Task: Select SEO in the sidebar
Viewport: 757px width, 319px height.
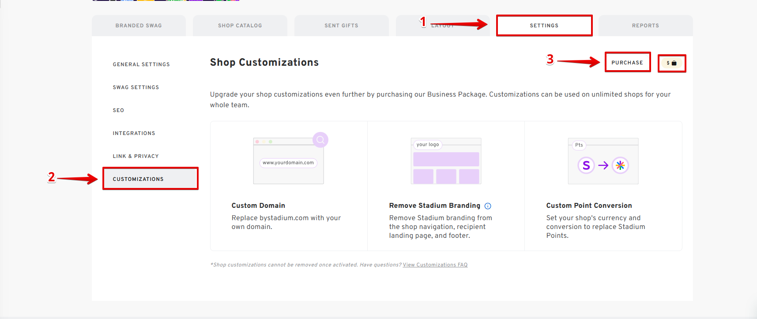Action: click(118, 110)
